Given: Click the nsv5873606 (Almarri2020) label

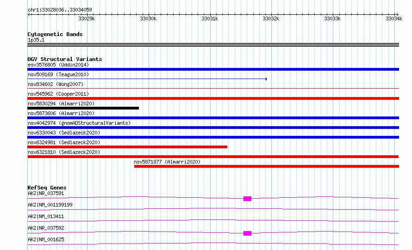Looking at the screenshot, I should (x=61, y=113).
